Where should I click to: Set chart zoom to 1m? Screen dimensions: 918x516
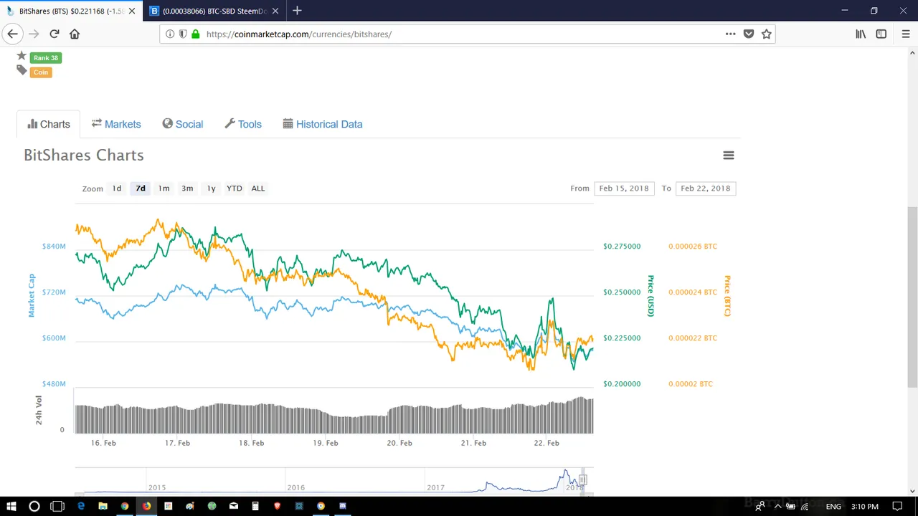click(164, 188)
